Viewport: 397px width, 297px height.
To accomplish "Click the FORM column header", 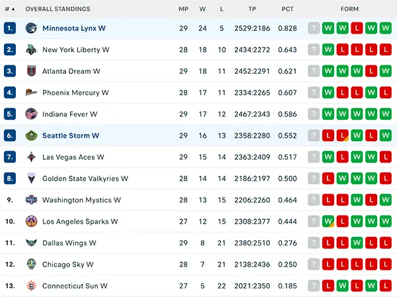I will pos(349,9).
